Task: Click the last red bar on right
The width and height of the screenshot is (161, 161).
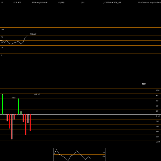Action: [x=30, y=123]
